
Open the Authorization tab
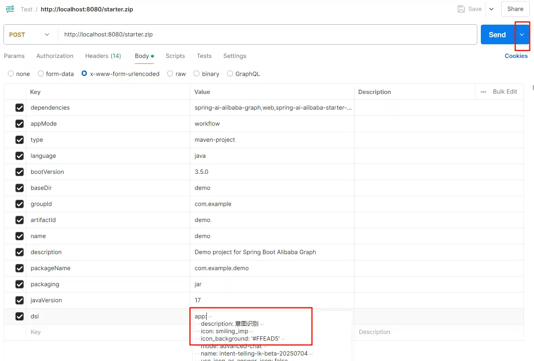[55, 56]
